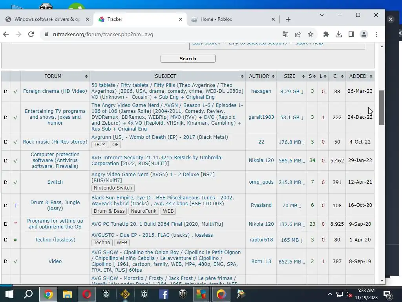Screen dimensions: 402x302
Task: Open the Avgrunn Womb of Death topic
Action: click(159, 137)
